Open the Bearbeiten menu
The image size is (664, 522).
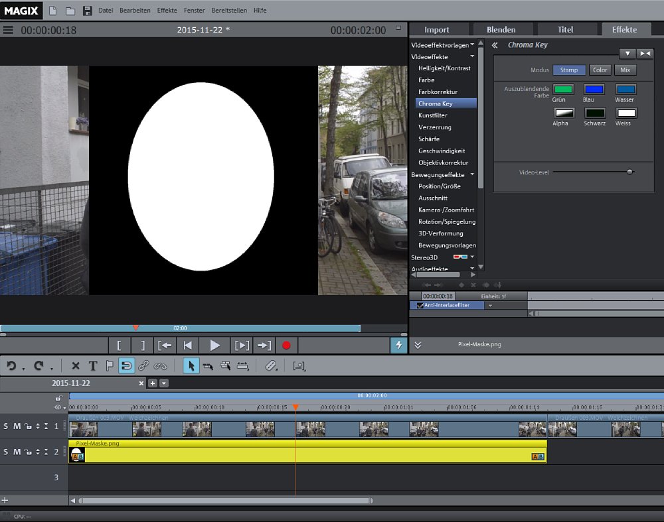click(135, 11)
